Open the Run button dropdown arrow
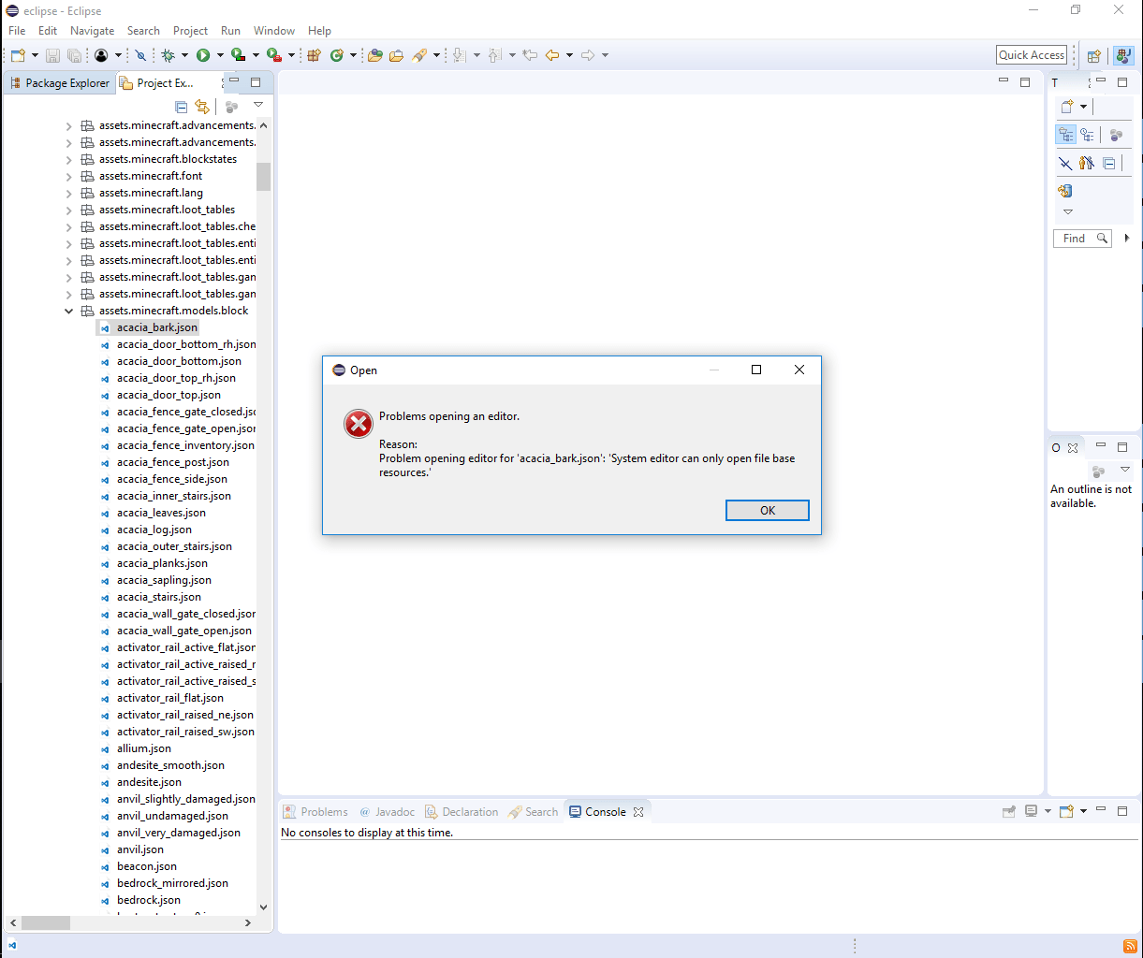Viewport: 1143px width, 958px height. tap(220, 54)
